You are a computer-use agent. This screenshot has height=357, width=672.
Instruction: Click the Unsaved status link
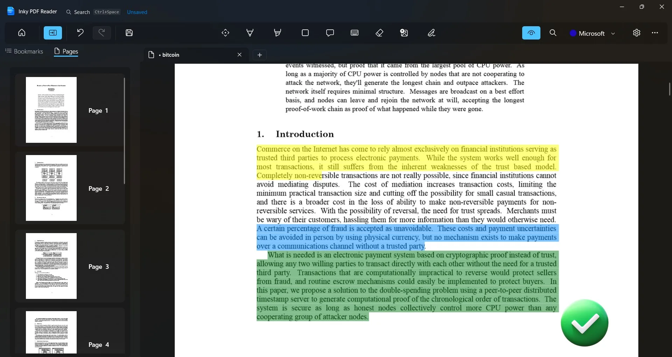(x=137, y=12)
